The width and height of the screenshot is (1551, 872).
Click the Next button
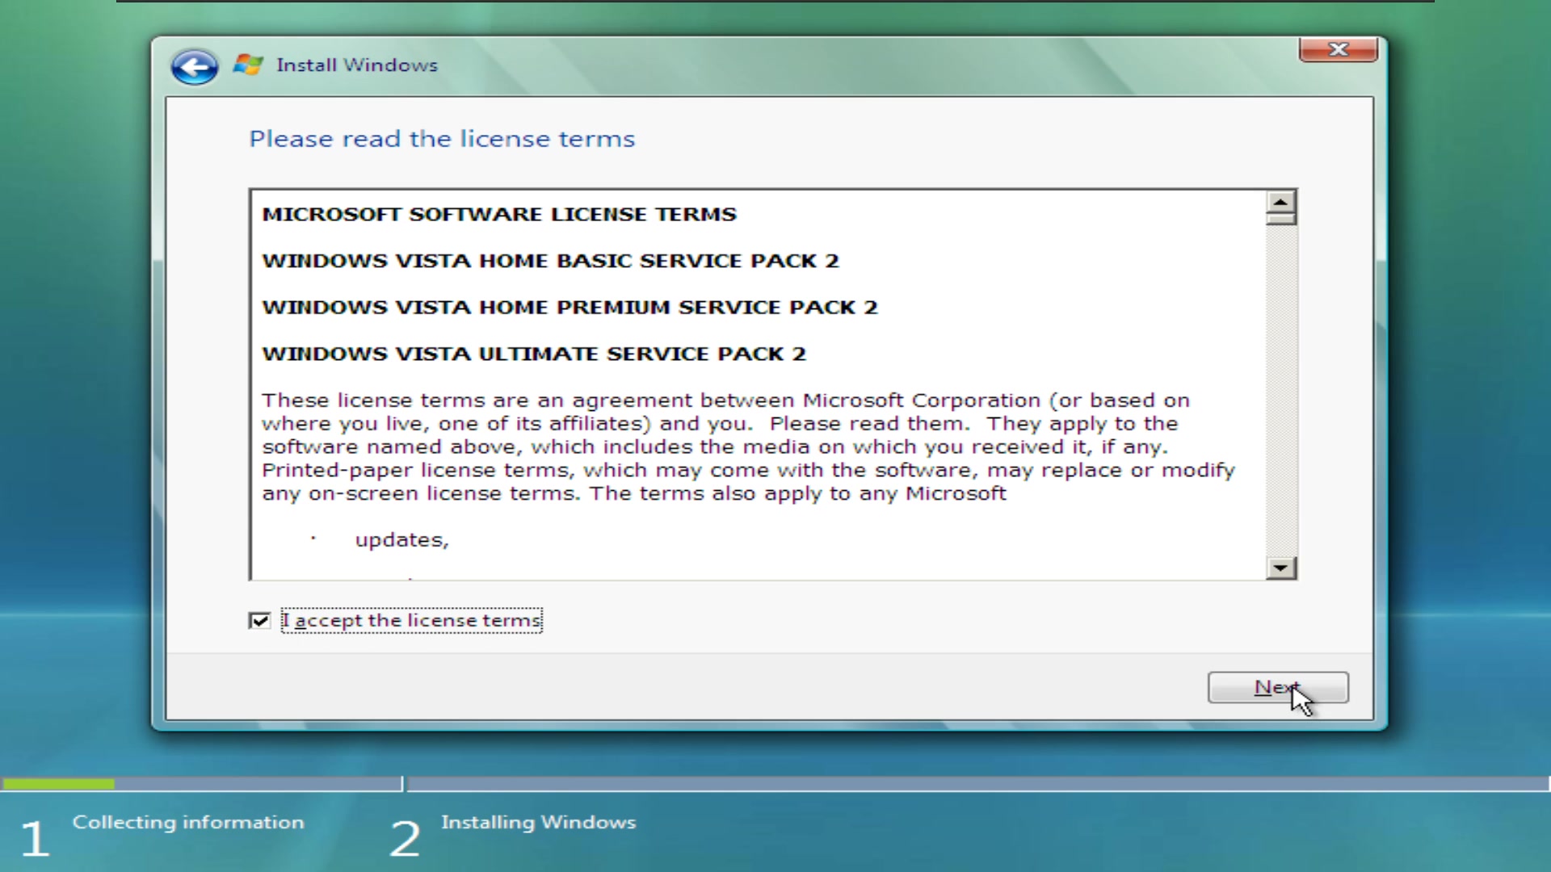1277,688
